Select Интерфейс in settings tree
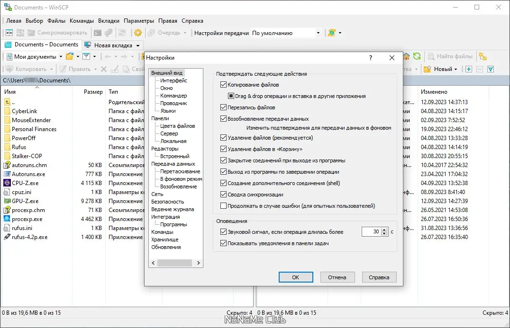 click(173, 80)
